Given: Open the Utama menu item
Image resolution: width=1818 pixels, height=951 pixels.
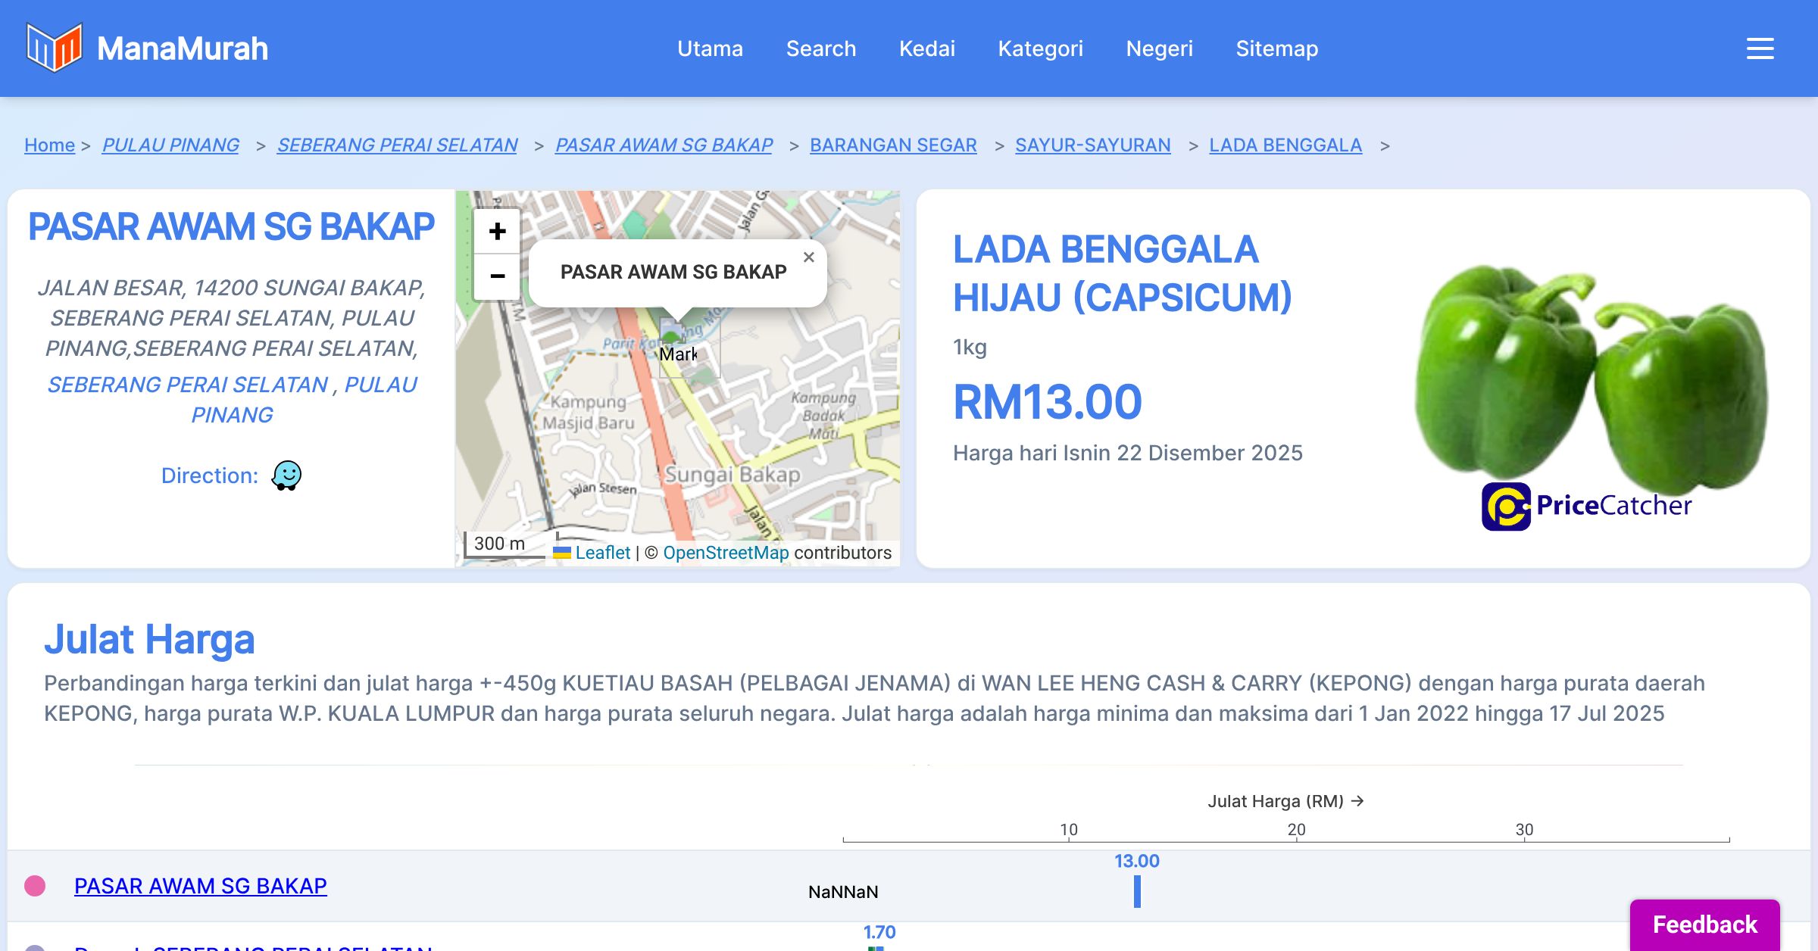Looking at the screenshot, I should click(x=710, y=48).
